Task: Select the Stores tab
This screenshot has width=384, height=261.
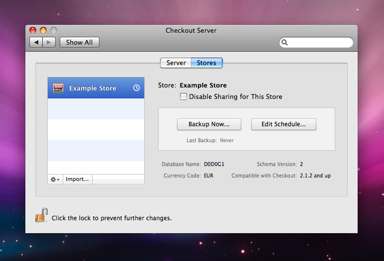Action: pos(207,63)
